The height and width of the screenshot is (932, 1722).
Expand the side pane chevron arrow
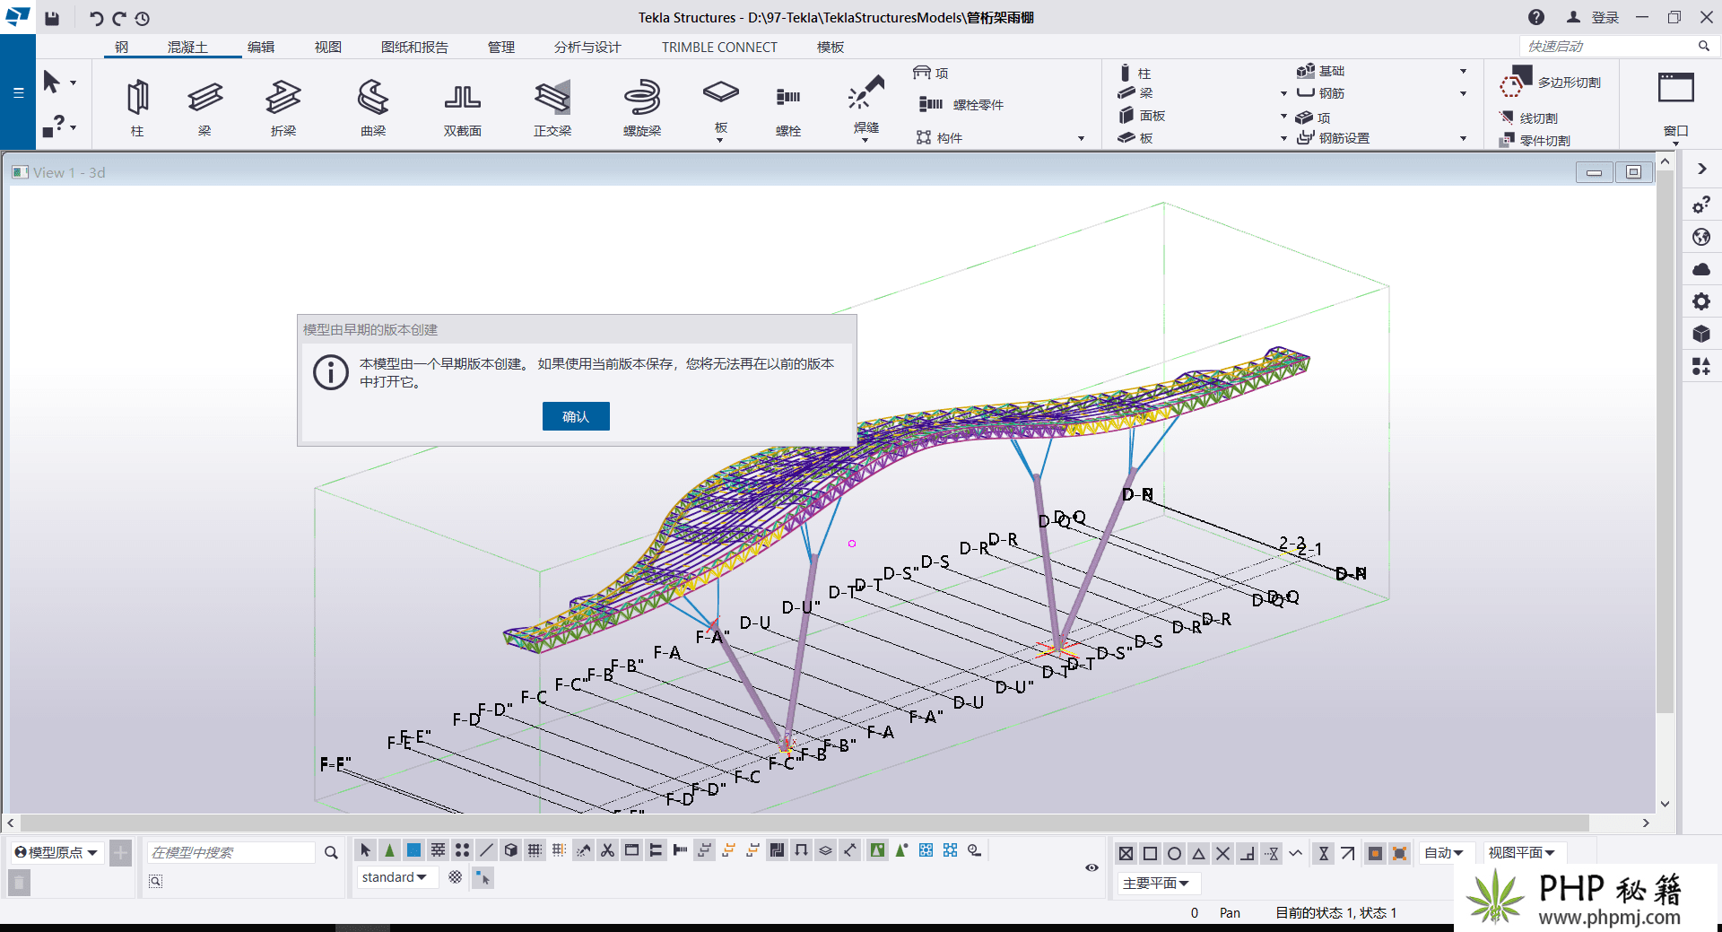pos(1701,169)
